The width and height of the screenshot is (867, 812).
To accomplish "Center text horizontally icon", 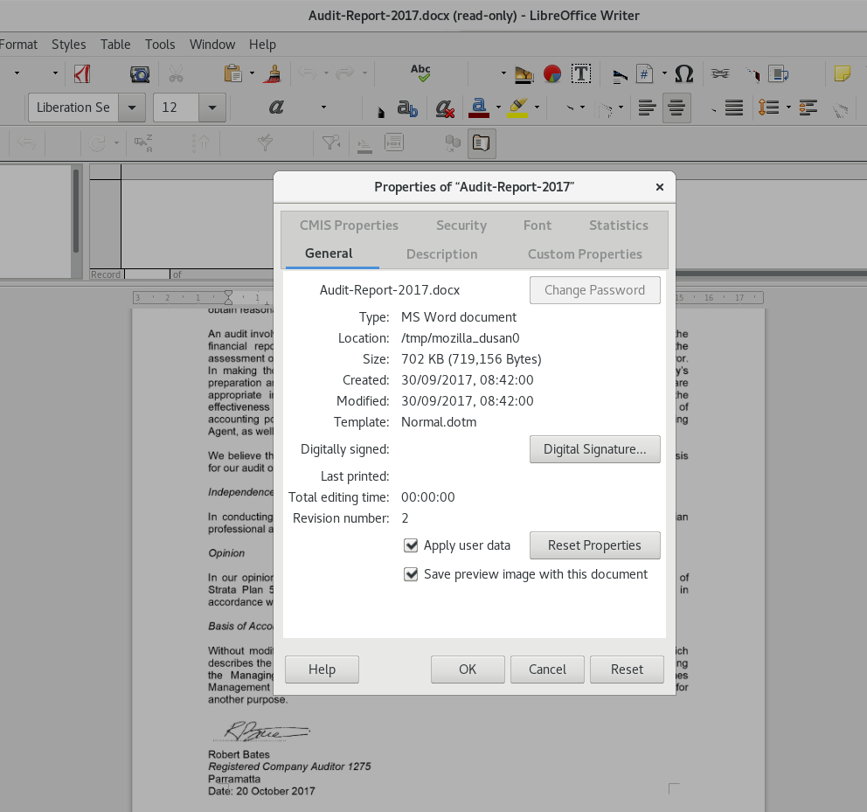I will coord(676,108).
